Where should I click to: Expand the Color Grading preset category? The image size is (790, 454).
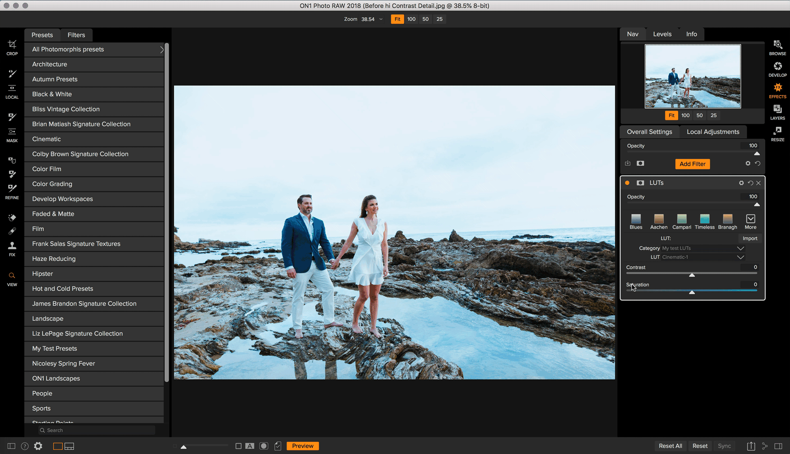94,184
